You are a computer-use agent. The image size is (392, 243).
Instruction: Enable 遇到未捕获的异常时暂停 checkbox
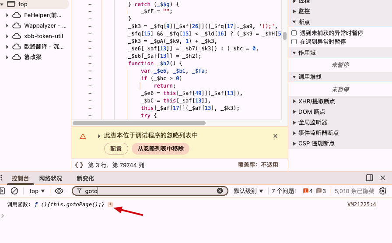coord(294,33)
